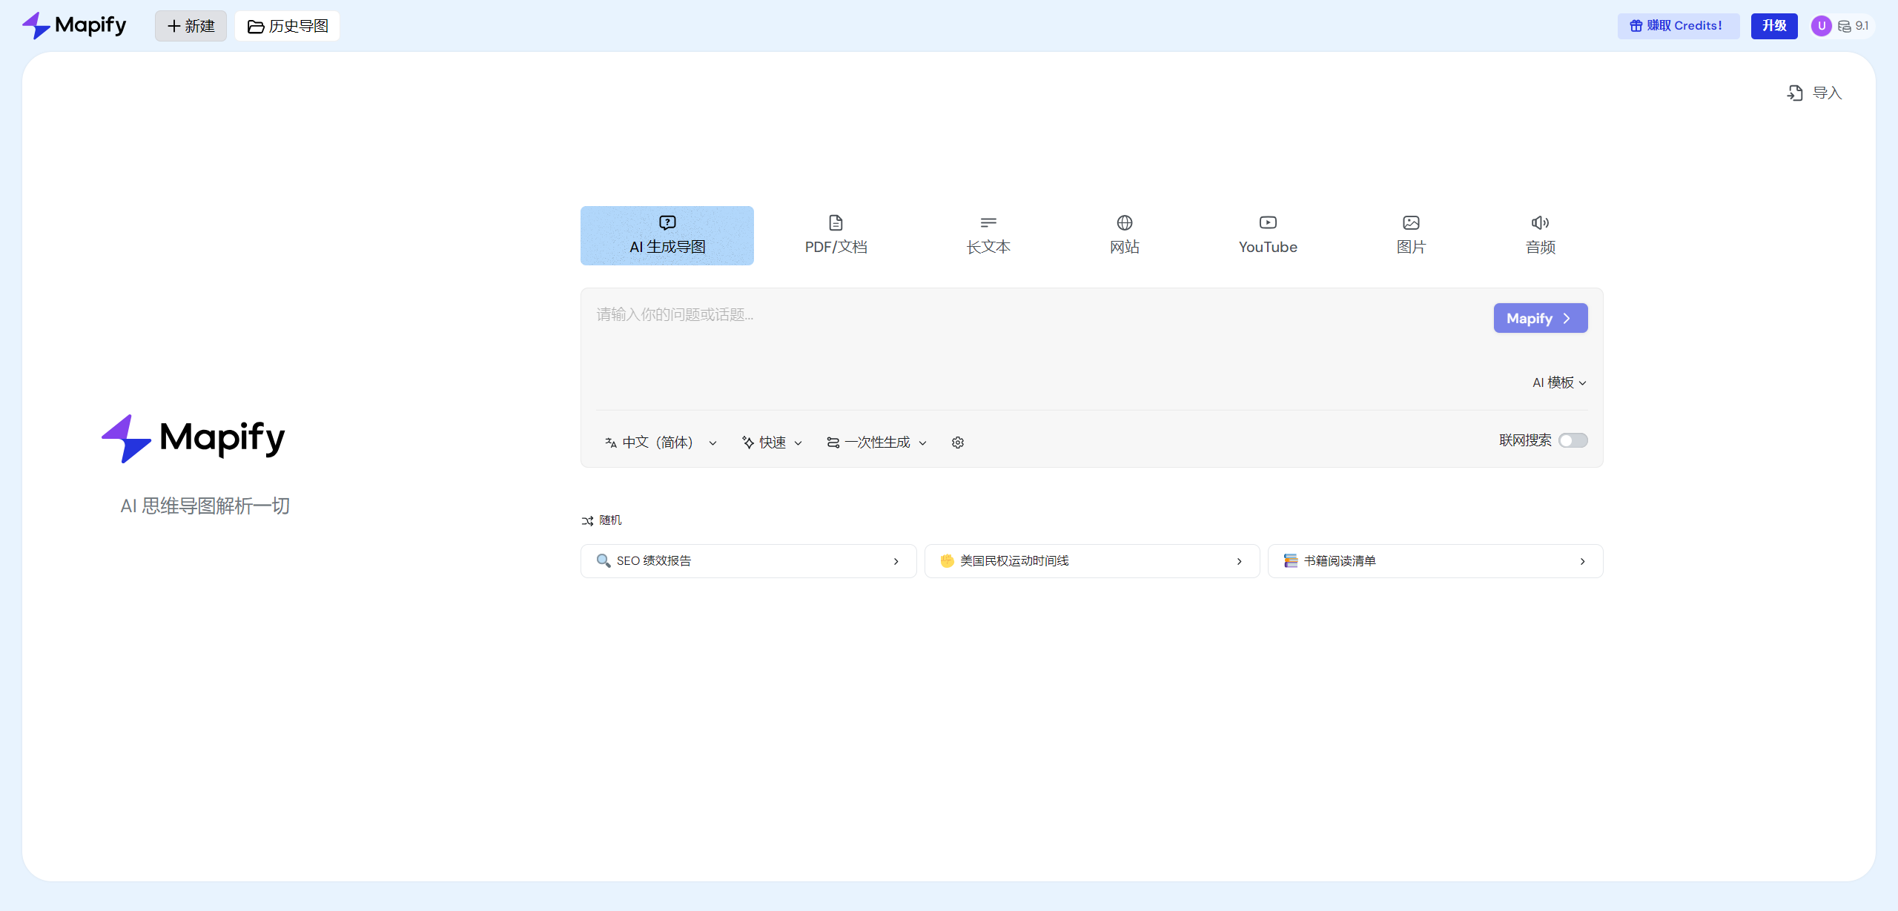Viewport: 1898px width, 911px height.
Task: Click the Mapify logo in header
Action: click(x=74, y=26)
